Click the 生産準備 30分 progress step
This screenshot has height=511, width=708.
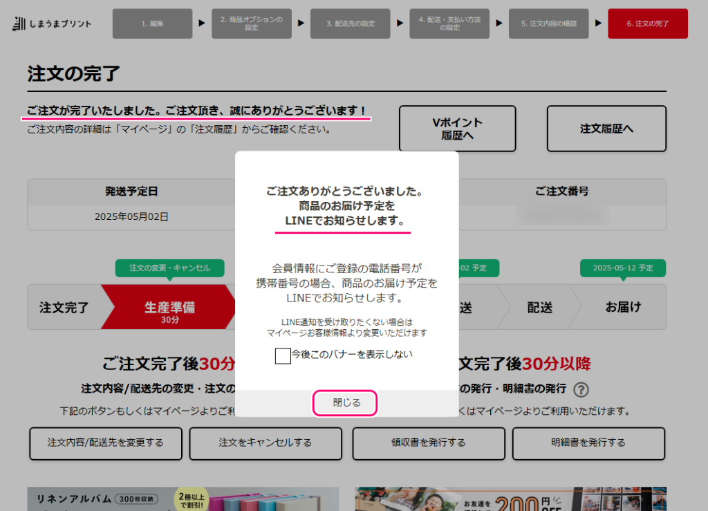pyautogui.click(x=169, y=308)
